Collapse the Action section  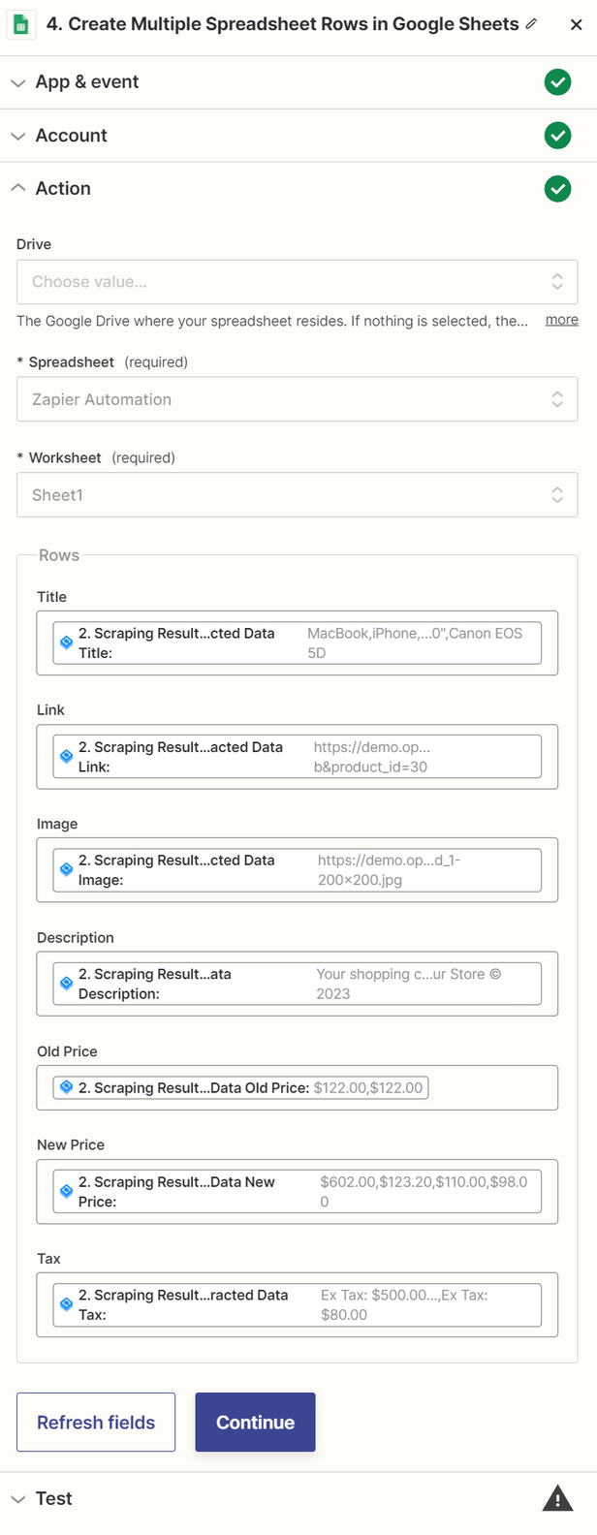point(63,189)
